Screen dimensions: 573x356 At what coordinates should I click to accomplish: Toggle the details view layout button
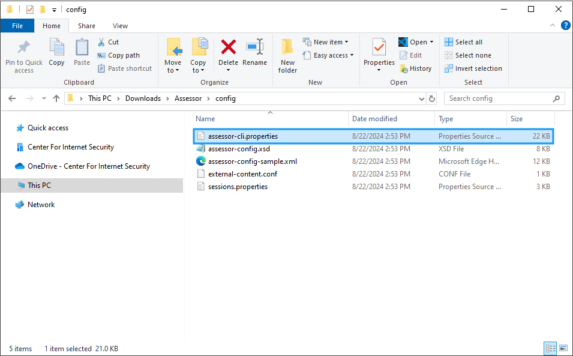click(x=550, y=348)
